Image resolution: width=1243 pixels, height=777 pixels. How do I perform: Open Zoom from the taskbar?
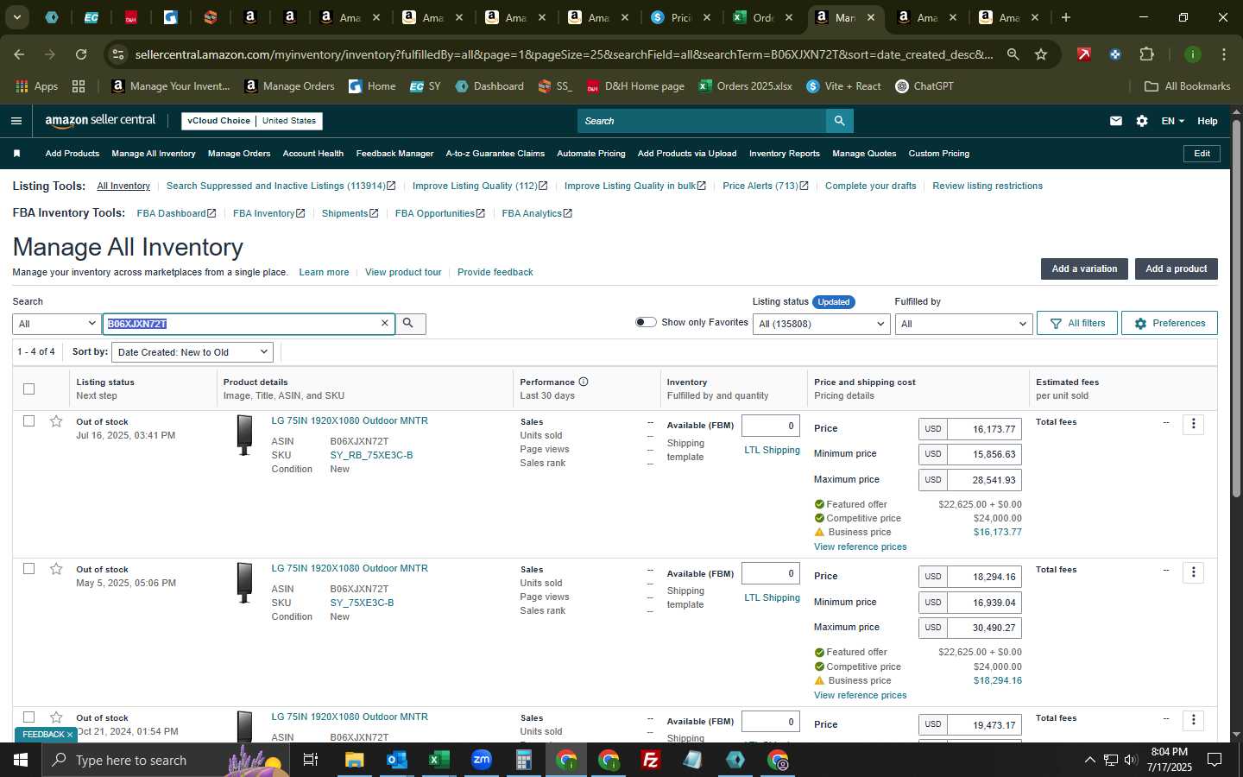pyautogui.click(x=481, y=760)
